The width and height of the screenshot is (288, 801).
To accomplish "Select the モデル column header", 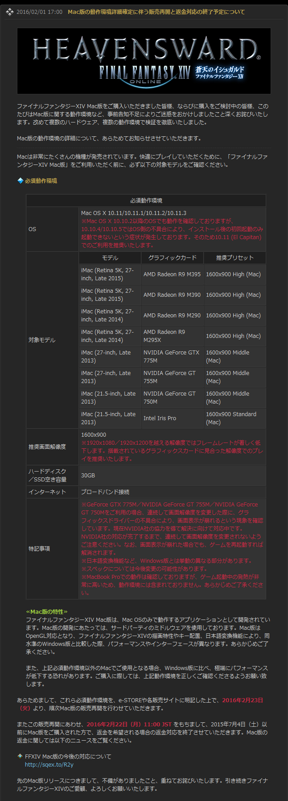I will coord(110,258).
